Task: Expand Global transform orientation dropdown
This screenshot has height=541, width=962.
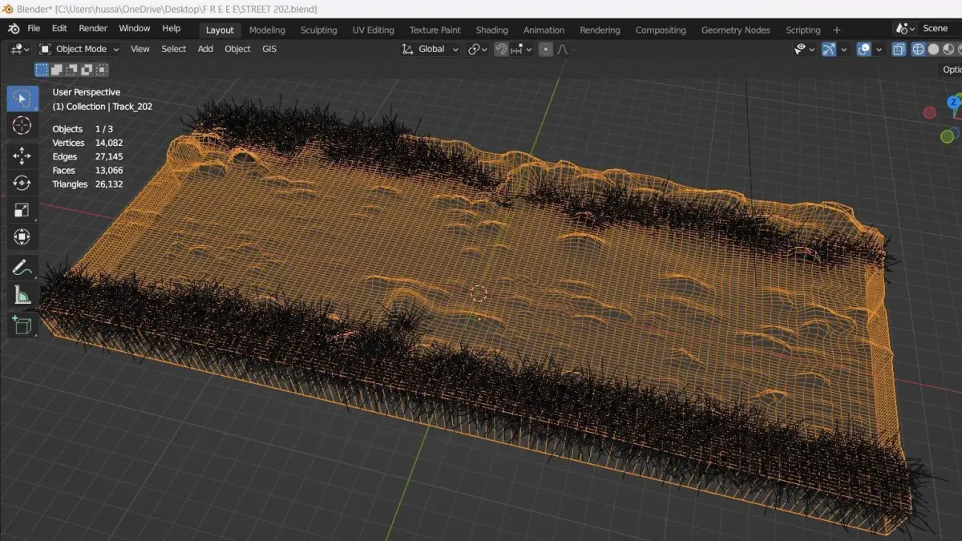Action: coord(431,49)
